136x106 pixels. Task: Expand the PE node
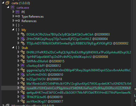tap(13, 12)
